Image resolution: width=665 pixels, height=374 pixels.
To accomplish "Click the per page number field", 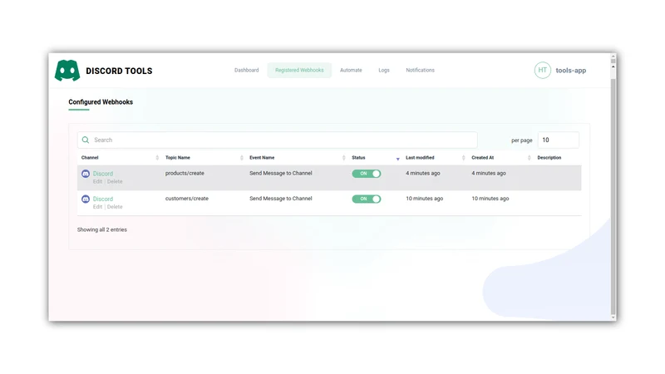I will (558, 140).
